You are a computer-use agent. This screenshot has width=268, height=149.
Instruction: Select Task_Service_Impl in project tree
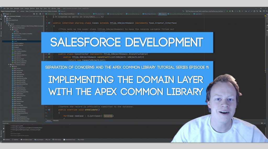(x=19, y=59)
